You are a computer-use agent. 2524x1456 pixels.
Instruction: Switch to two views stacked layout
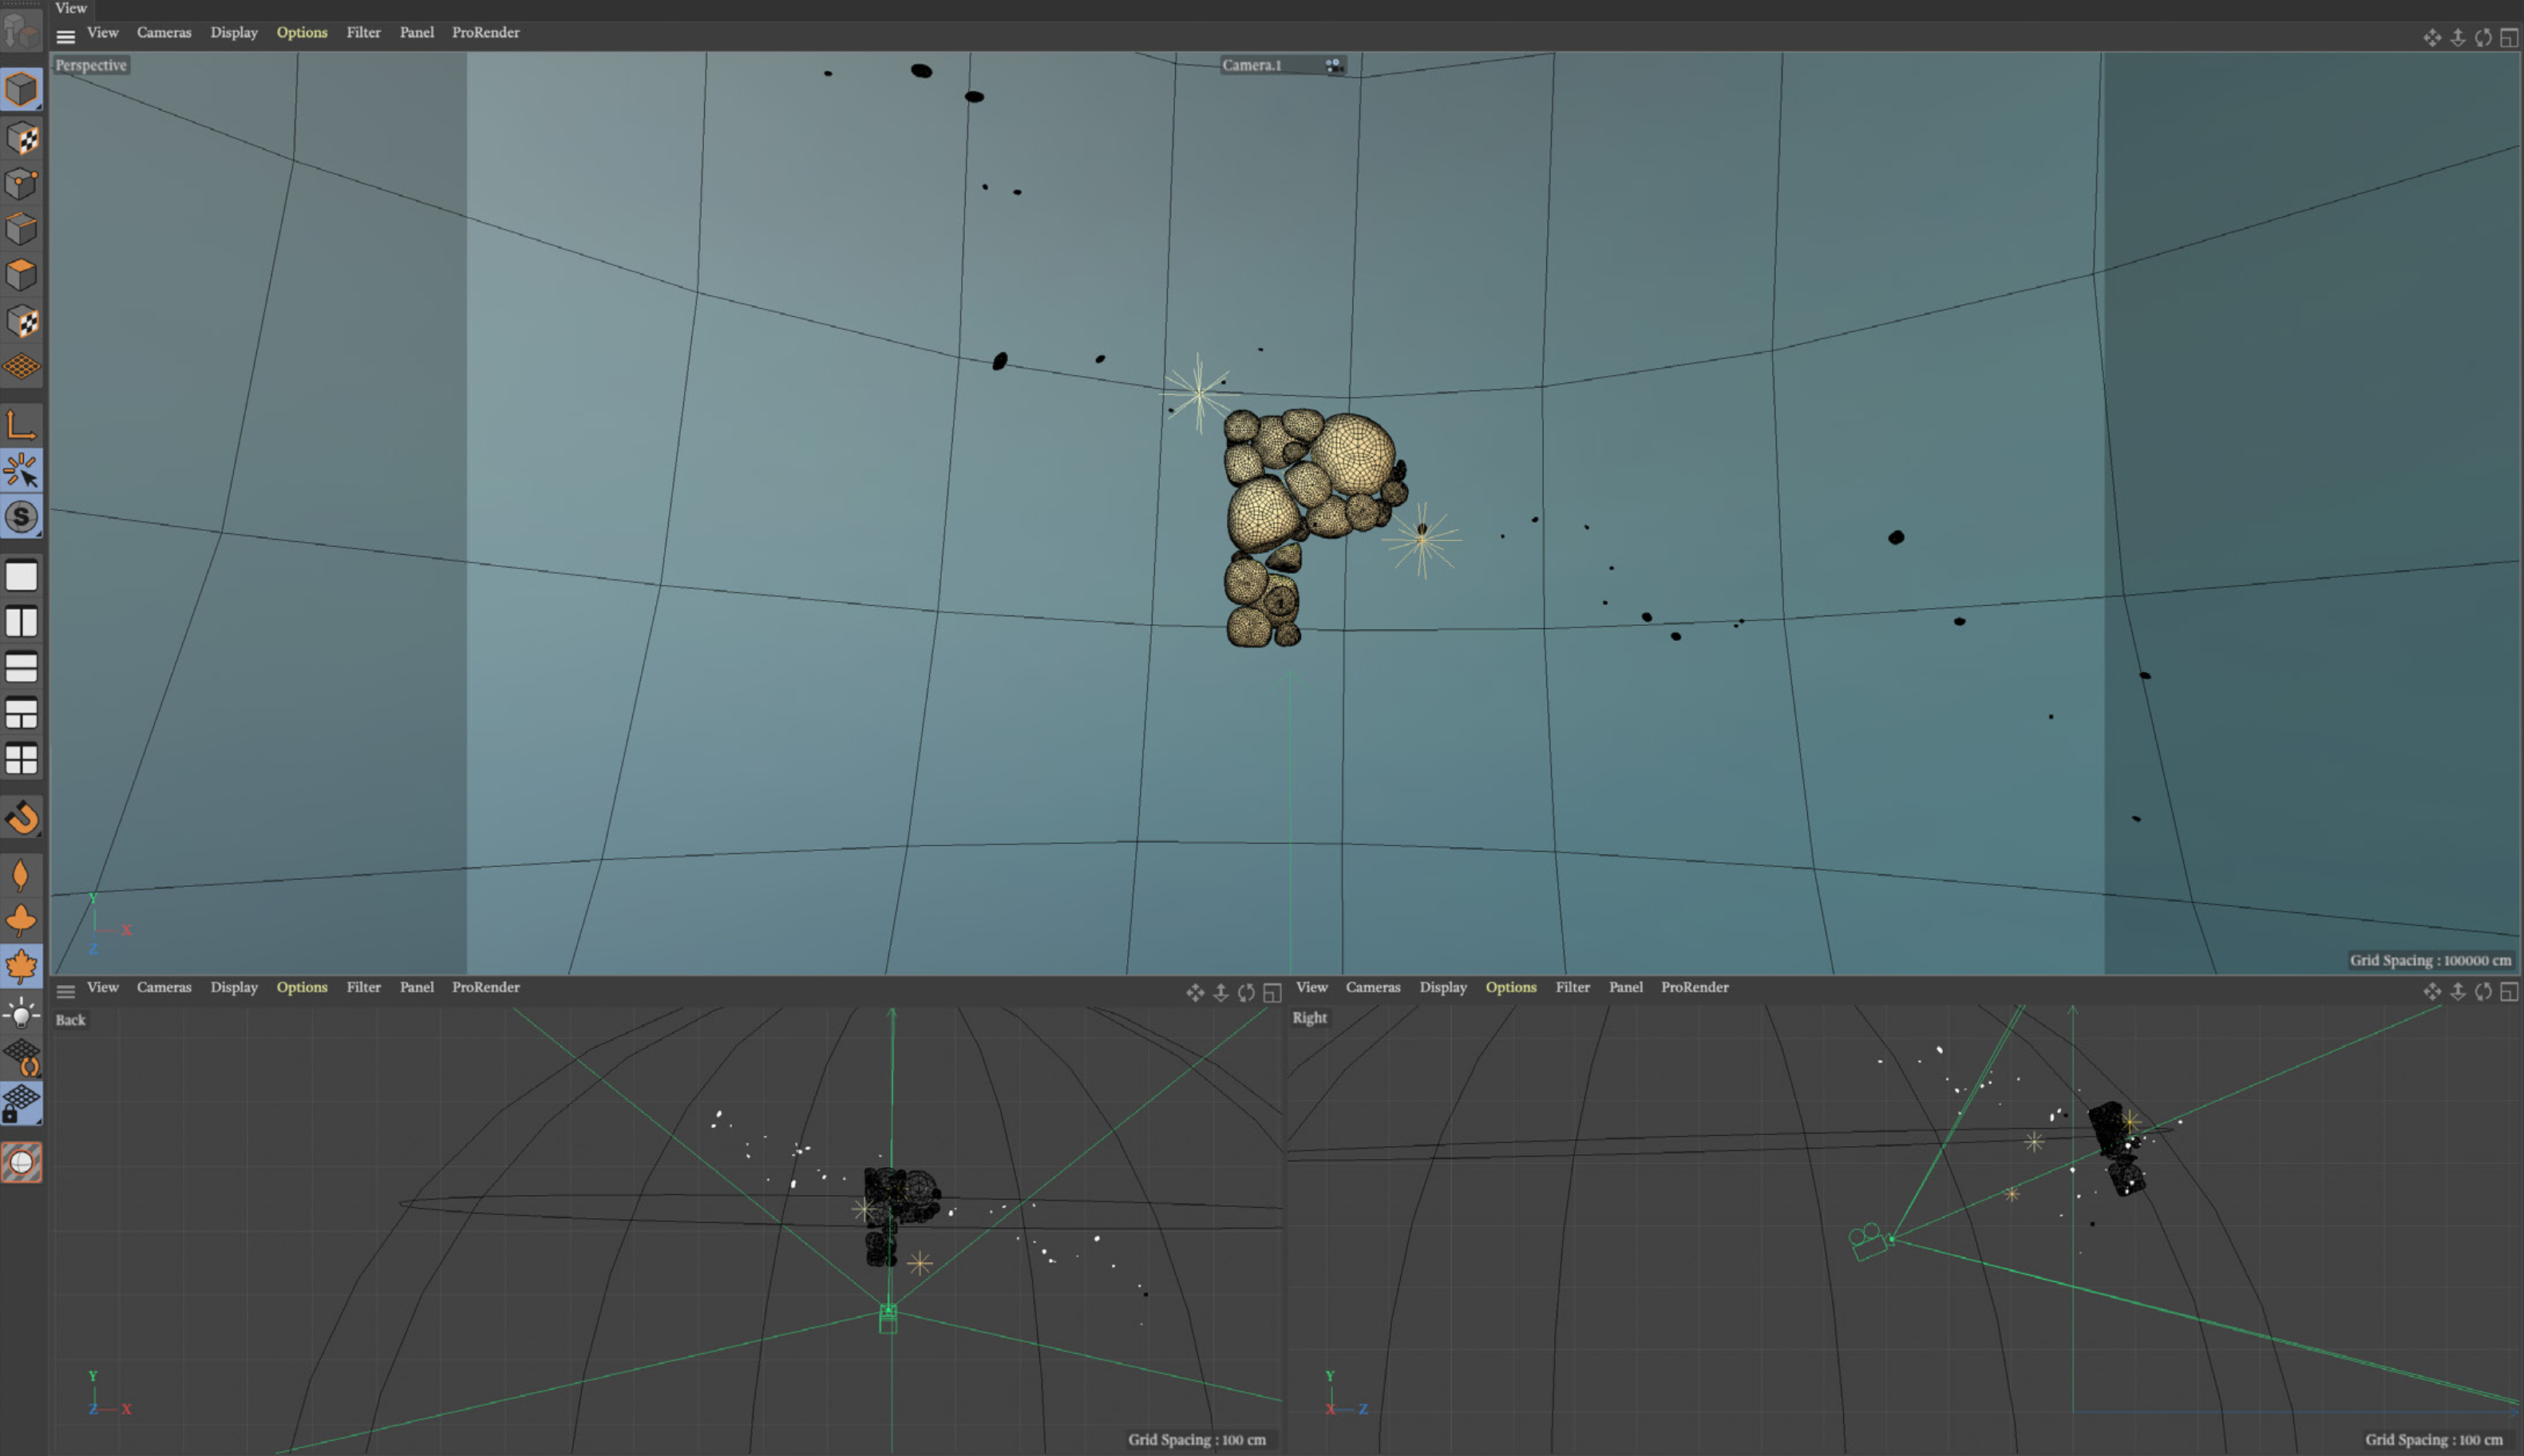click(x=21, y=667)
